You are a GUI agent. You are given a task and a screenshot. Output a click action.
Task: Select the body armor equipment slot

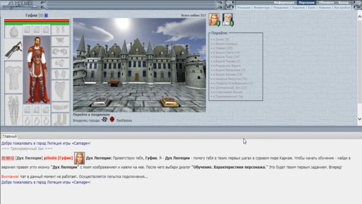(x=14, y=77)
